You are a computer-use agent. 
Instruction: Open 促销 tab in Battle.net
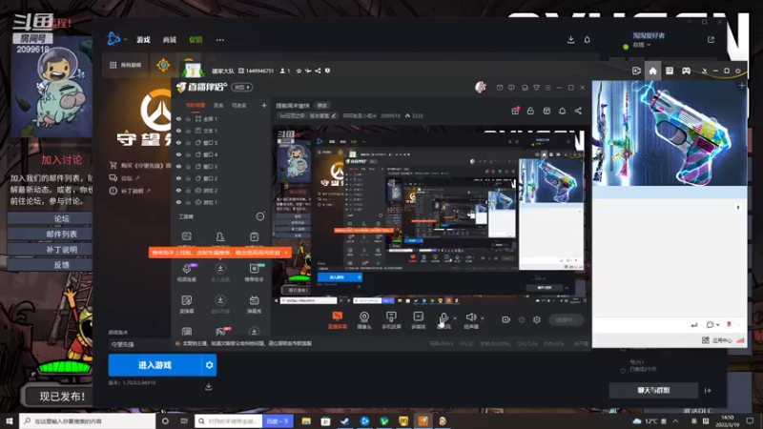[x=196, y=40]
